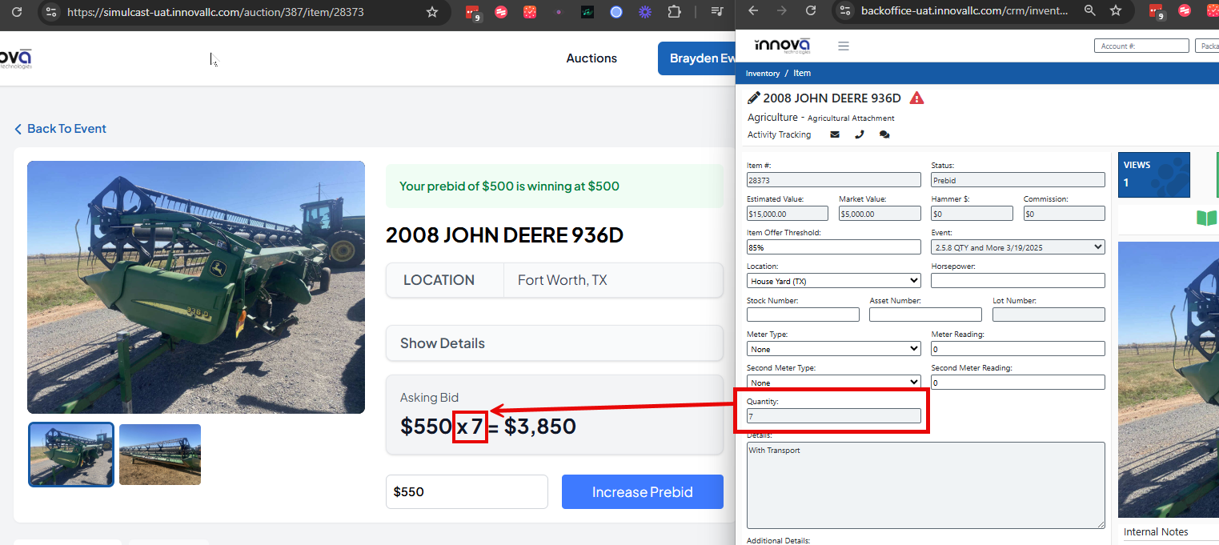Screen dimensions: 1219x545
Task: Click the item photo in backoffice panel
Action: (x=1169, y=380)
